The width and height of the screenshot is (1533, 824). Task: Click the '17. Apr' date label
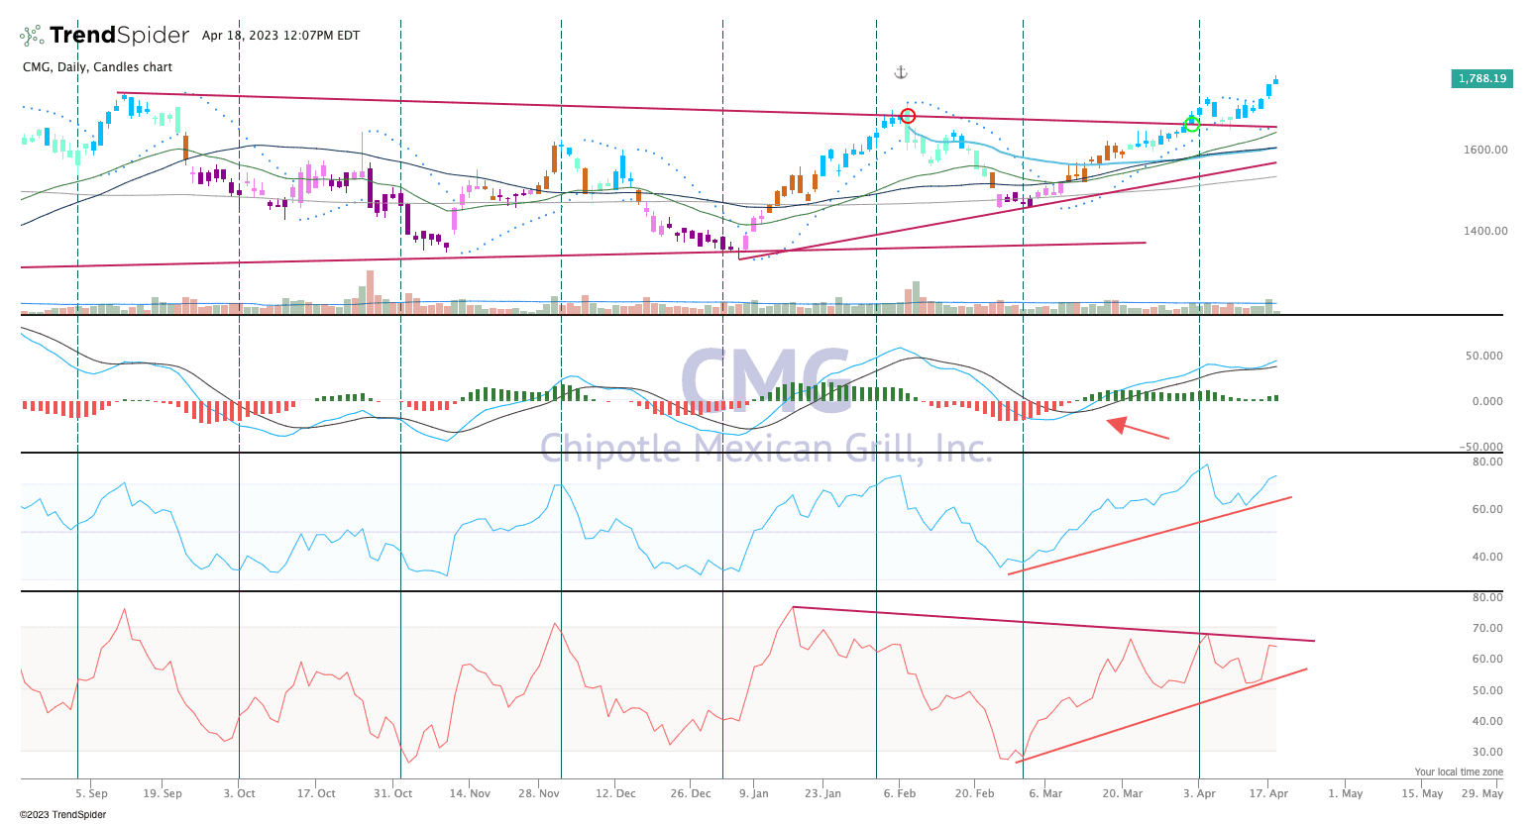[x=1268, y=793]
